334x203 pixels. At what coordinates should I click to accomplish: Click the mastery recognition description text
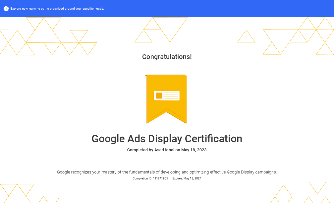click(167, 172)
